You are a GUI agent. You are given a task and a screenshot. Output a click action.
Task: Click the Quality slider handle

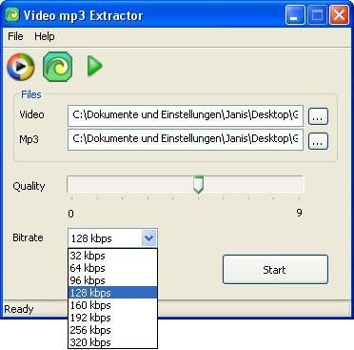pos(198,184)
